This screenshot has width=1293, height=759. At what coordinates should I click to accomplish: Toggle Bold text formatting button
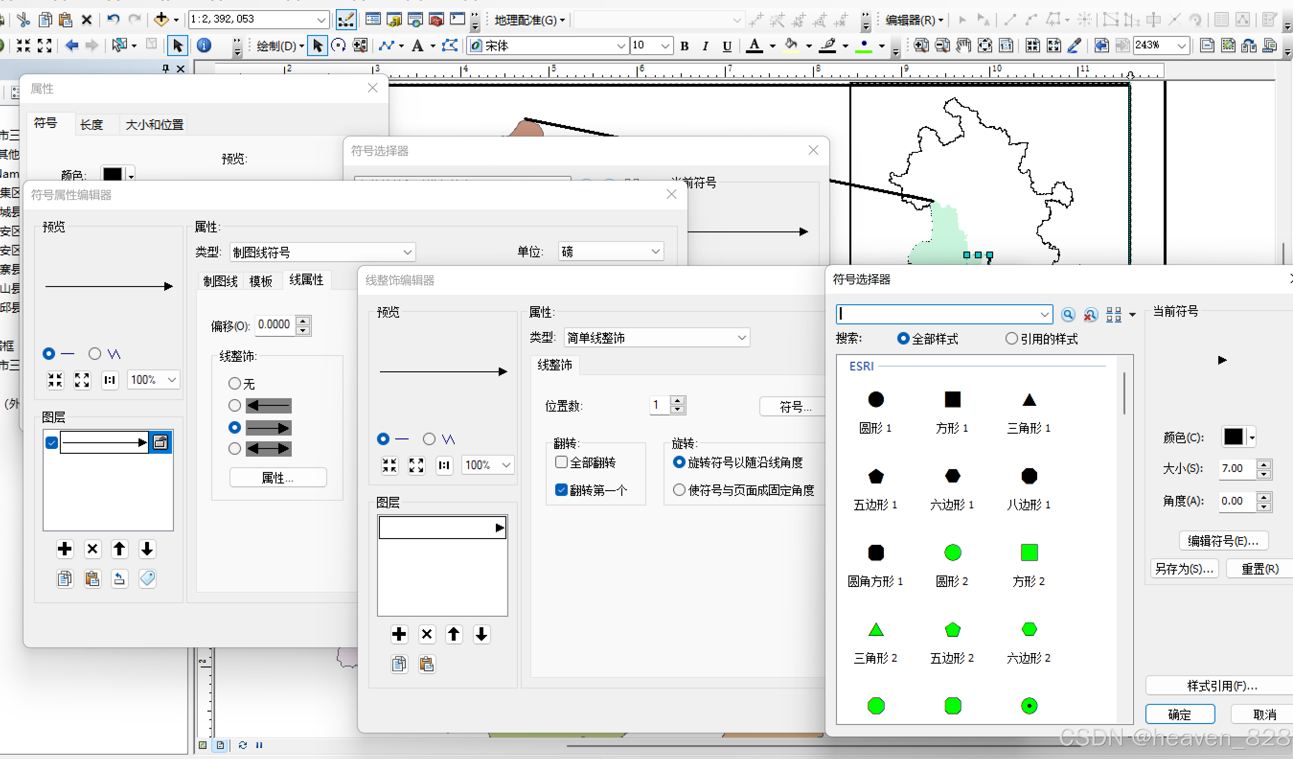[x=684, y=46]
